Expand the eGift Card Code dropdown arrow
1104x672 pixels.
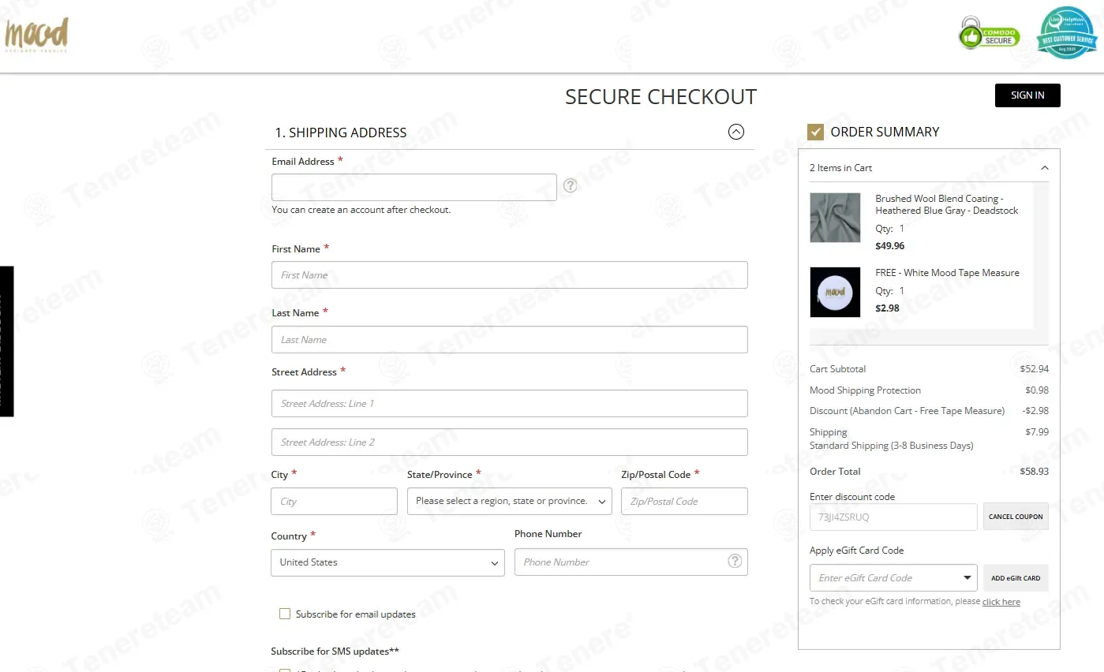967,578
